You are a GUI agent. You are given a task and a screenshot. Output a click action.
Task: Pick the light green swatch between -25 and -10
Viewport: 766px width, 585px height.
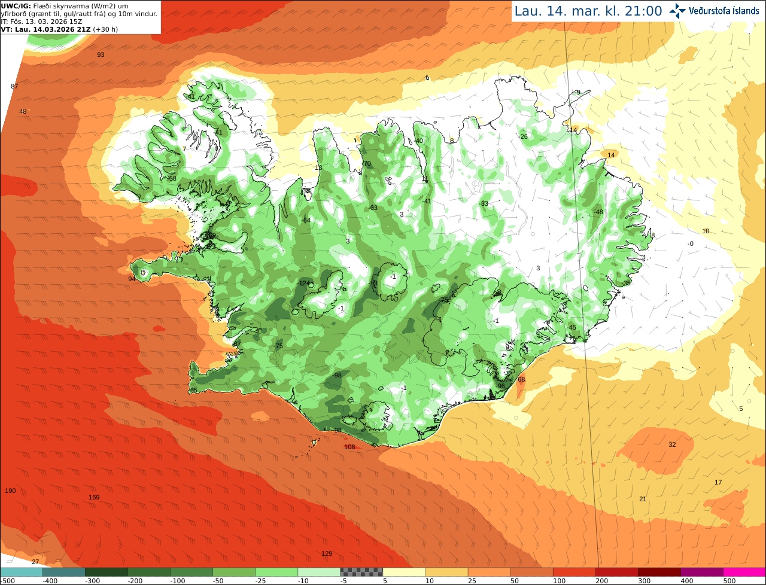276,572
